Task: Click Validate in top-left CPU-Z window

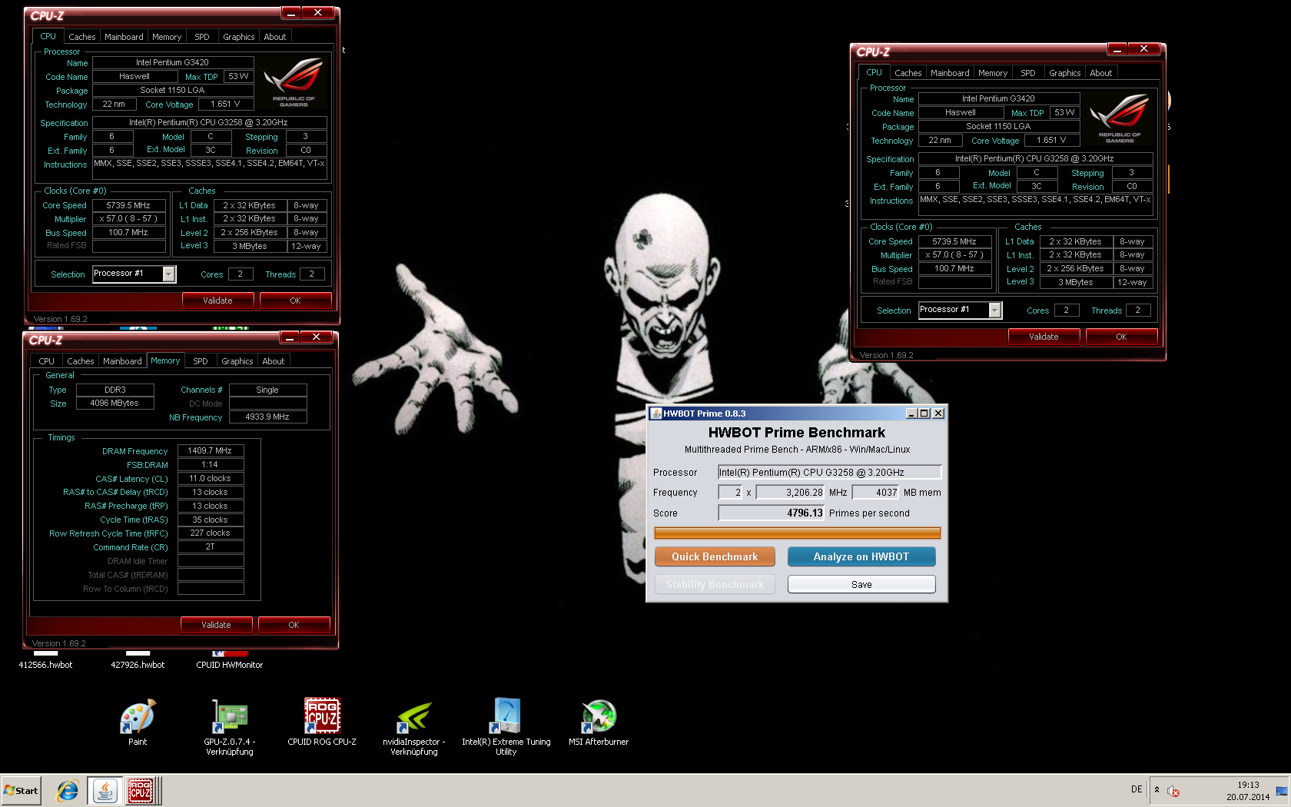Action: [217, 301]
